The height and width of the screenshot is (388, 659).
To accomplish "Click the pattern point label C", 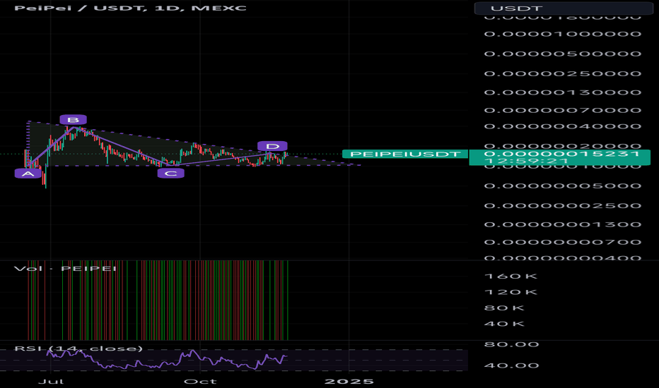I will coord(170,174).
